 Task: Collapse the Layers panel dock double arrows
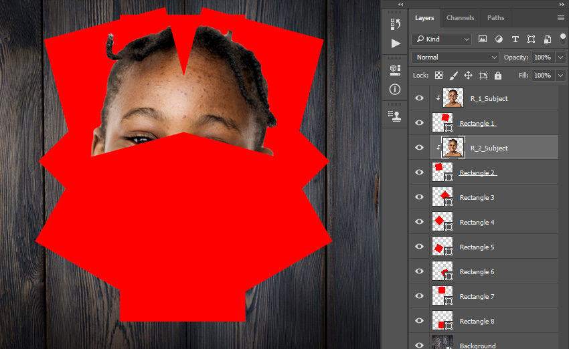tap(562, 5)
